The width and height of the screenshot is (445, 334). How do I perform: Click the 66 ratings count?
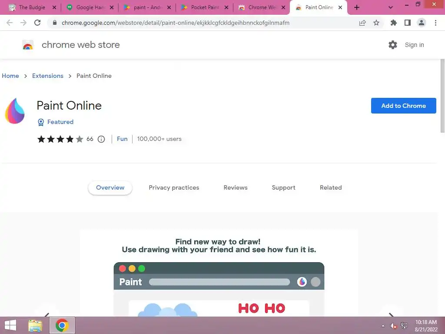[90, 139]
